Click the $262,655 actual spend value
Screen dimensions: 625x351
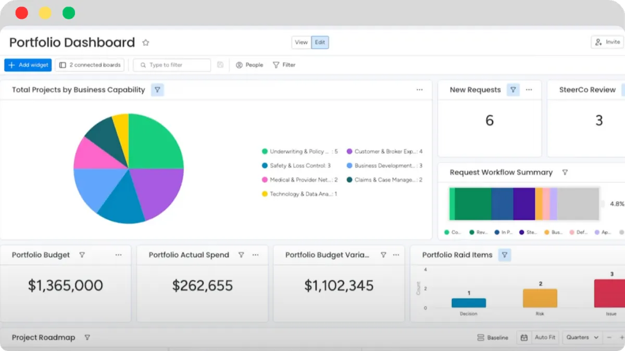coord(203,285)
